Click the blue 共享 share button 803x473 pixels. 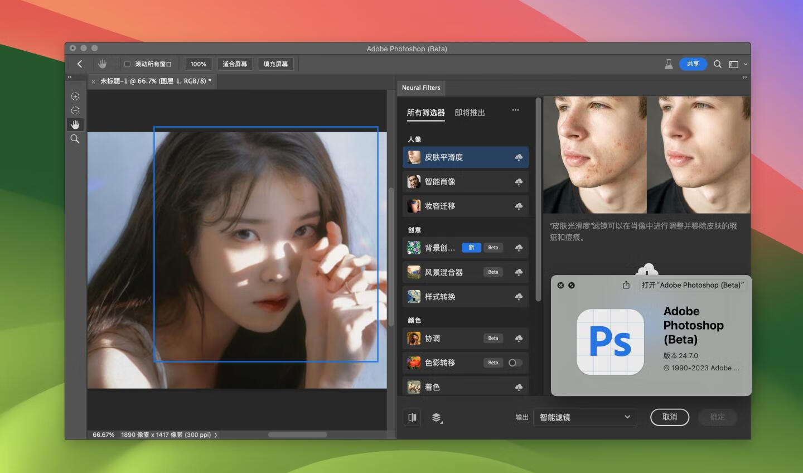point(693,64)
